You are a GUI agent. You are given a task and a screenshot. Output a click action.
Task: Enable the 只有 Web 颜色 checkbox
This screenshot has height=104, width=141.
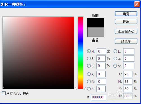tap(4, 93)
